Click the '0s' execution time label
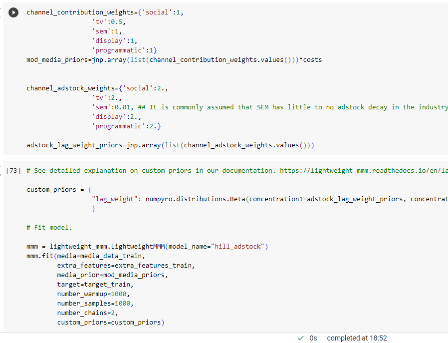448x343 pixels. pos(314,338)
